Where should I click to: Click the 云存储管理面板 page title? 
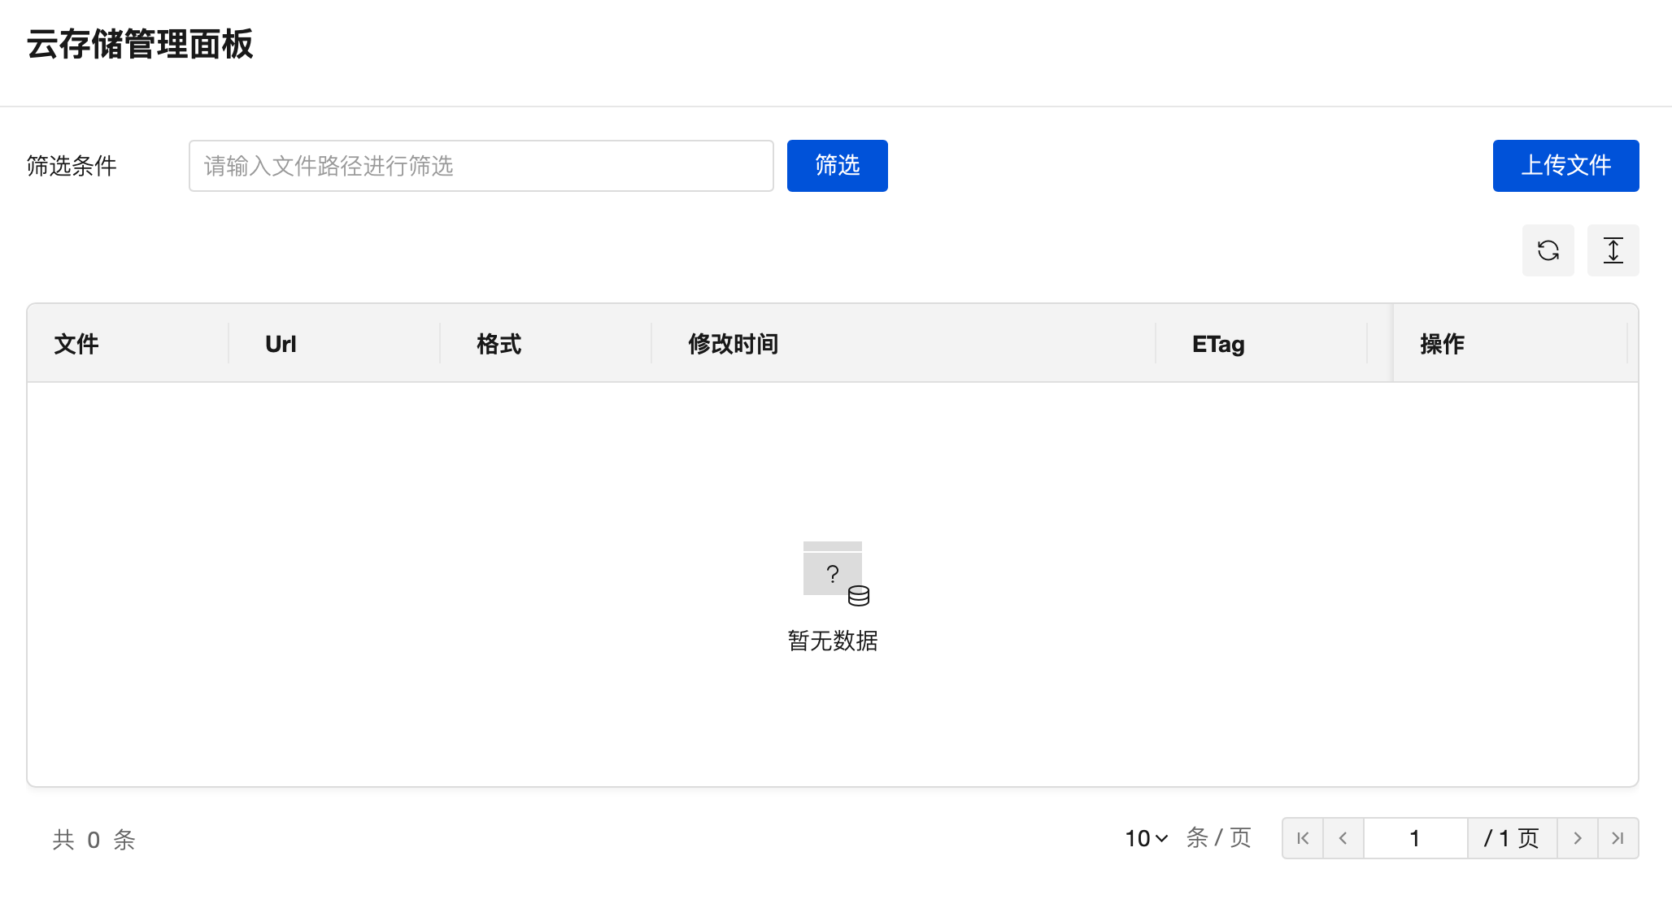(140, 44)
